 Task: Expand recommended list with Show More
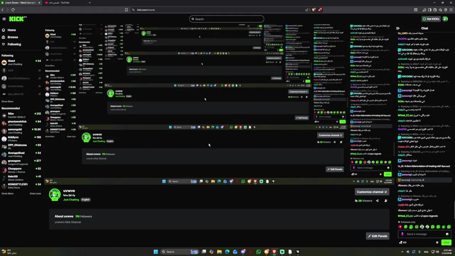tap(7, 193)
